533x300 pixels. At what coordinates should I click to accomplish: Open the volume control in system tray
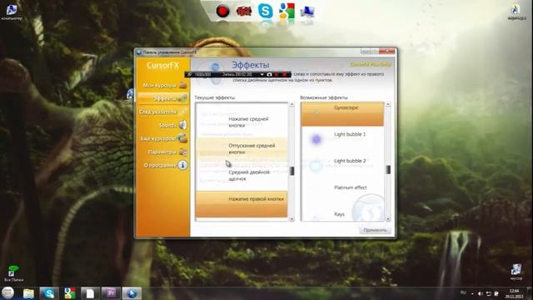[x=481, y=293]
